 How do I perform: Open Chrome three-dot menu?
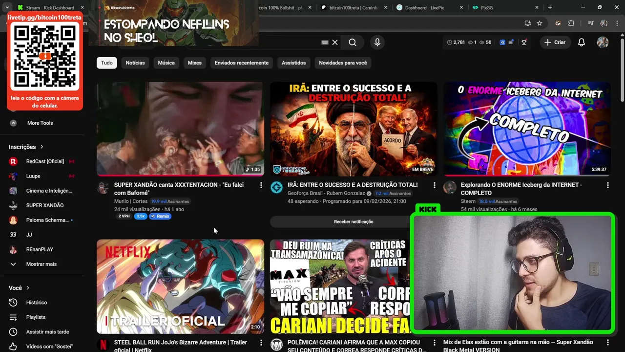point(617,23)
